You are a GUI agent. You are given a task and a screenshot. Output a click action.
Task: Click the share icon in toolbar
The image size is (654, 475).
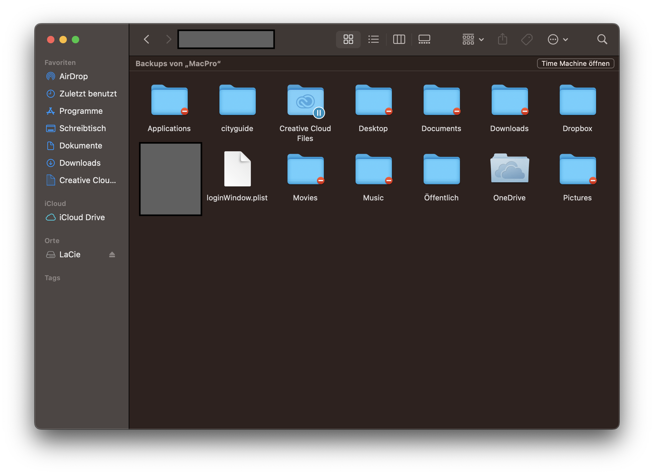point(502,39)
